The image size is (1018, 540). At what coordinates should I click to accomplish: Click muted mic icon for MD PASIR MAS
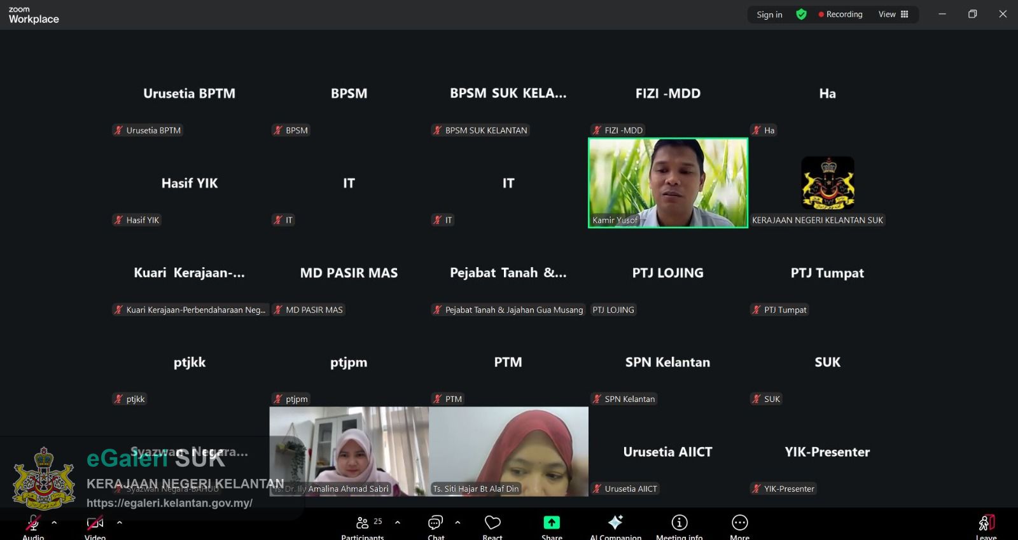pos(278,310)
